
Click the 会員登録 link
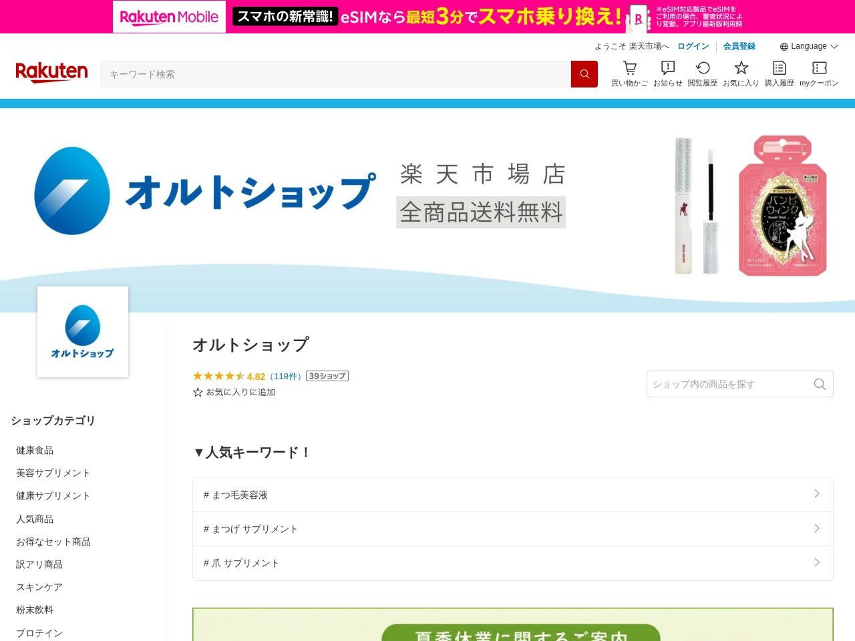tap(739, 47)
